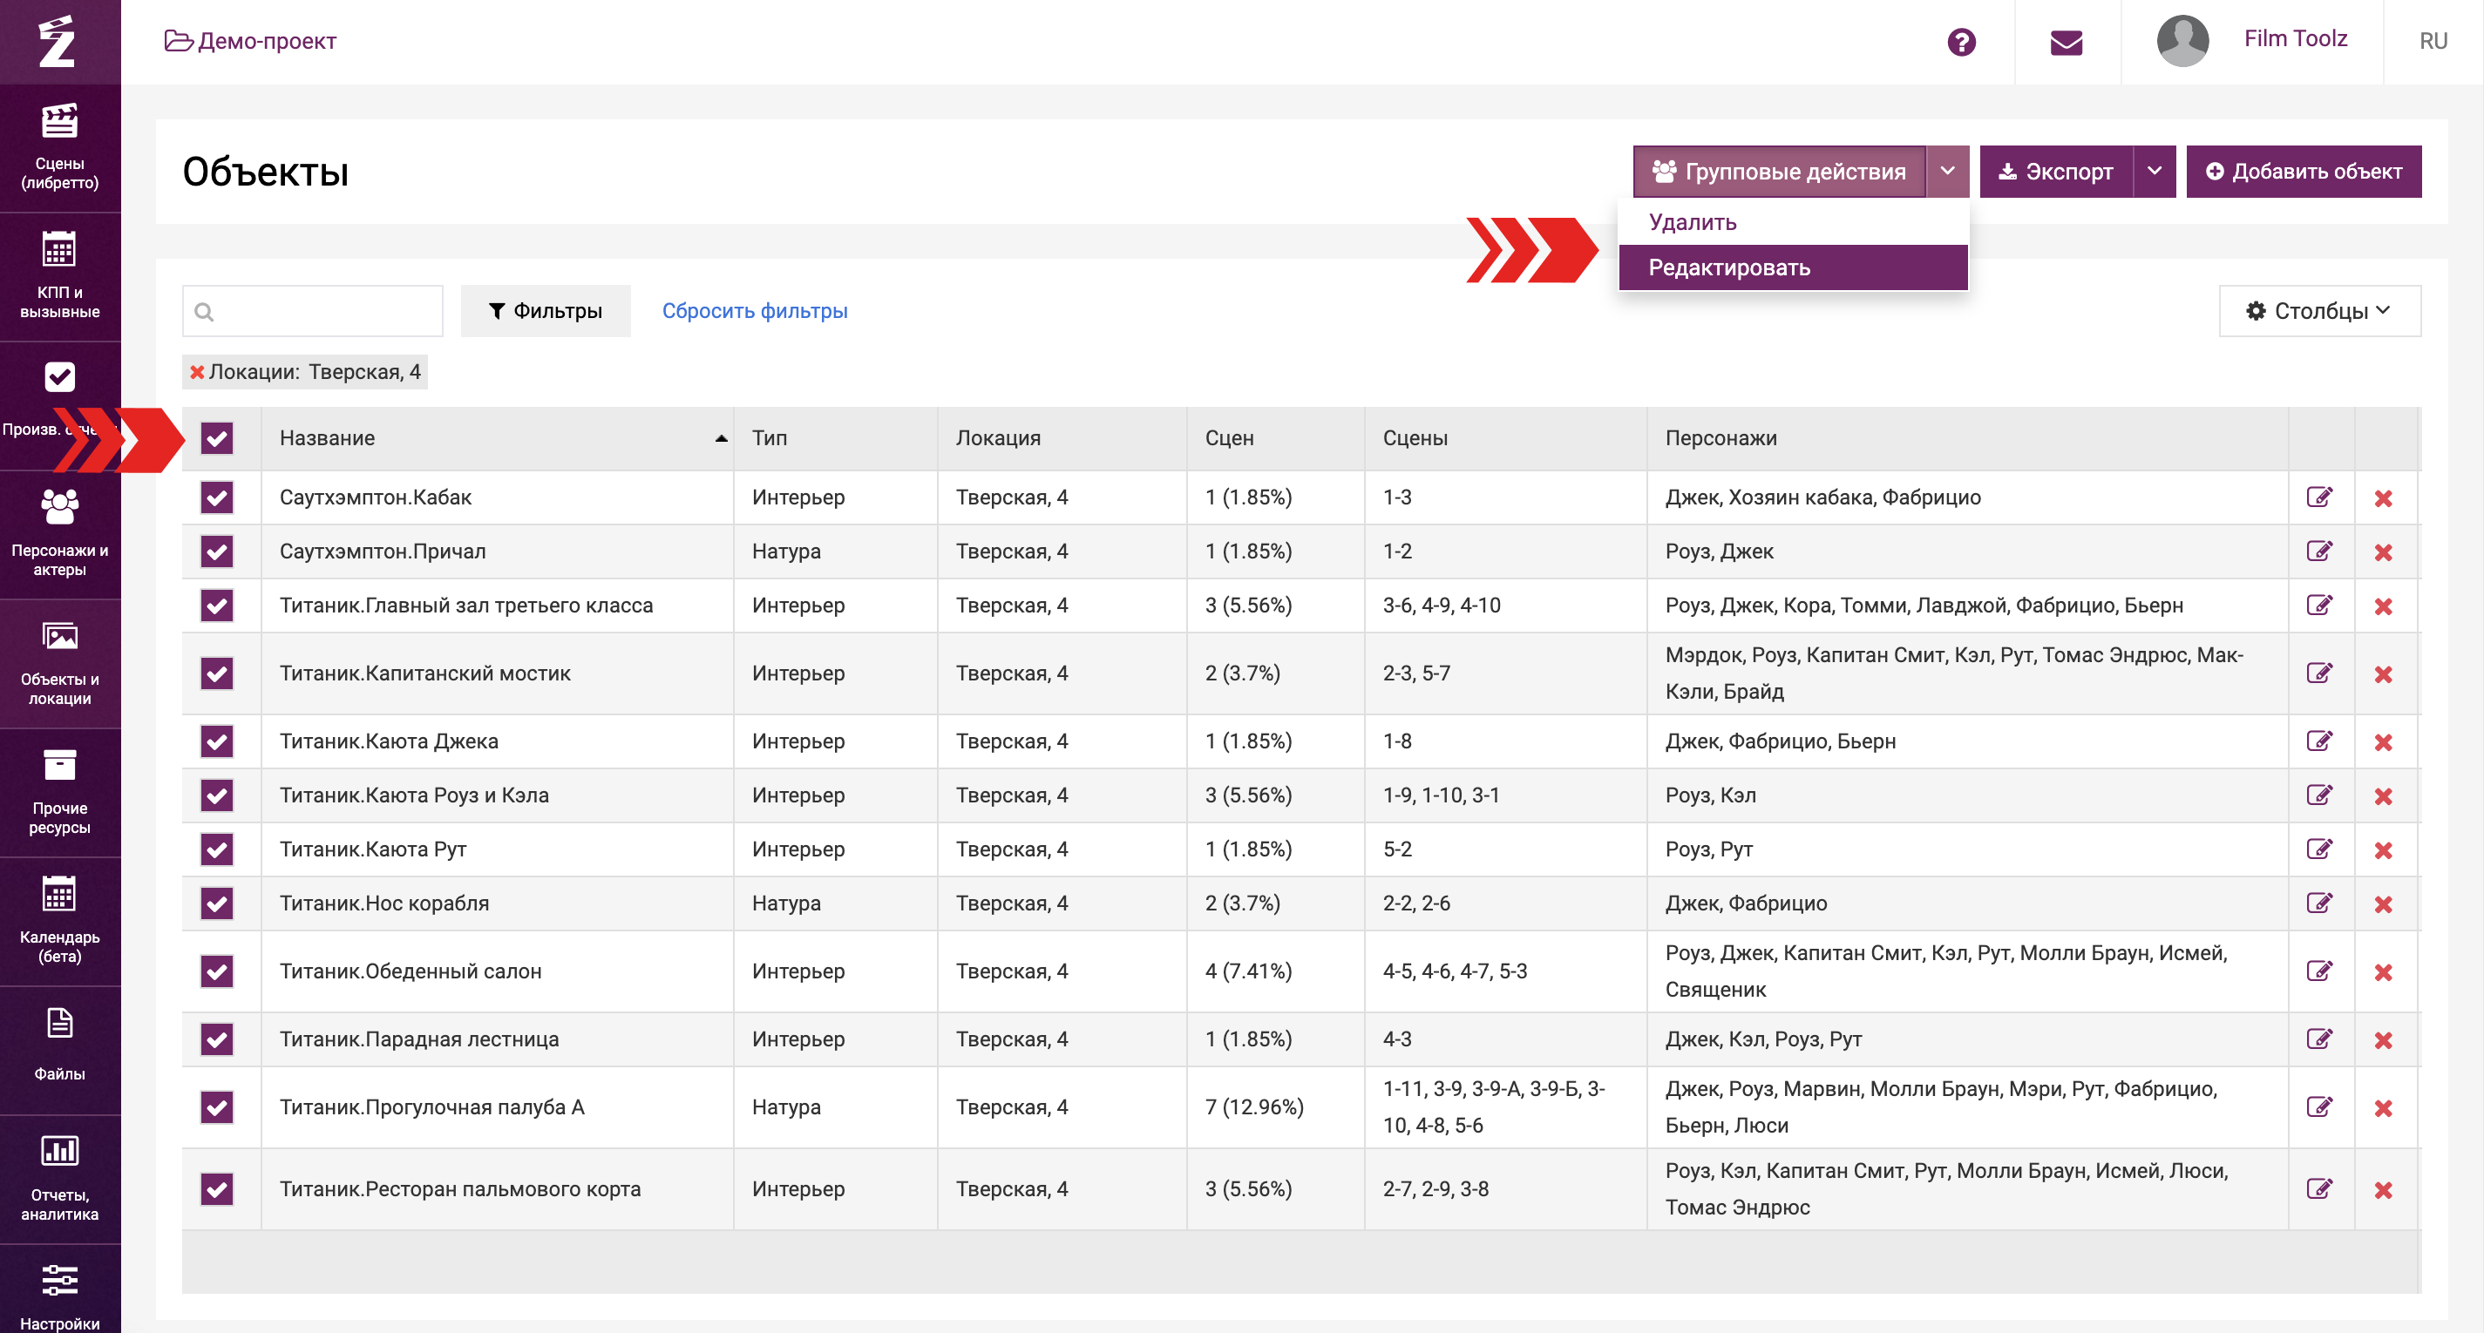The height and width of the screenshot is (1333, 2484).
Task: Open the Фильтры button
Action: pos(546,310)
